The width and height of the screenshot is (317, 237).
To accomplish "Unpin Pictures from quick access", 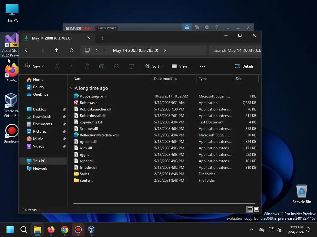I will tap(64, 131).
